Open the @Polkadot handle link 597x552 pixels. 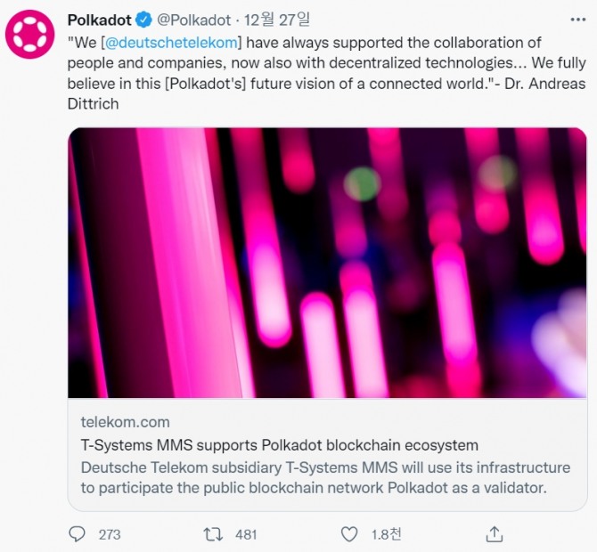192,20
